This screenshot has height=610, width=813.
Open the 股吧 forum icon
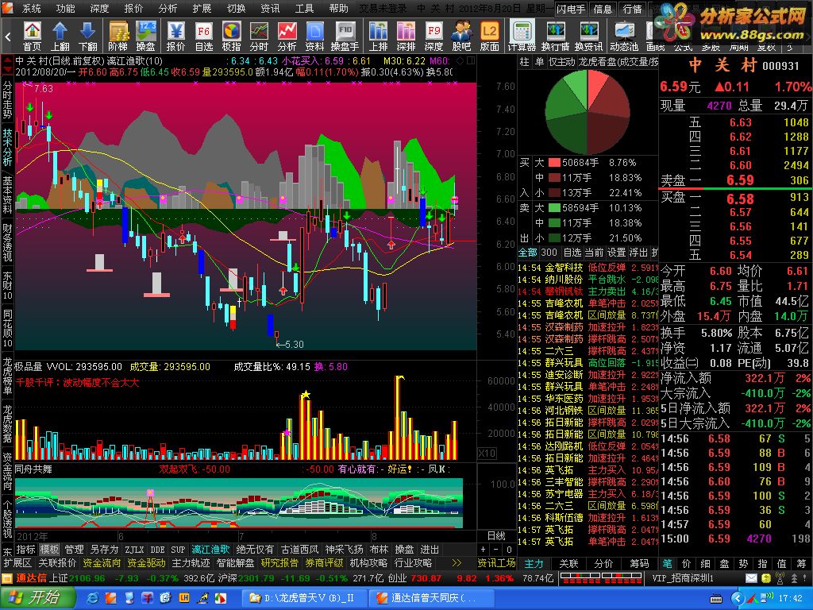(461, 36)
